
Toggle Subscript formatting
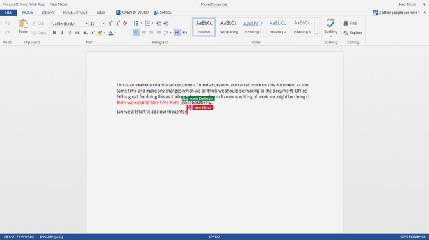85,33
